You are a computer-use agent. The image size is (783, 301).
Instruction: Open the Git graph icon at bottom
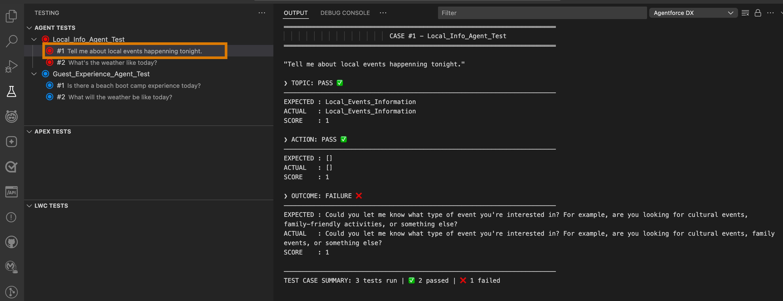click(x=11, y=292)
